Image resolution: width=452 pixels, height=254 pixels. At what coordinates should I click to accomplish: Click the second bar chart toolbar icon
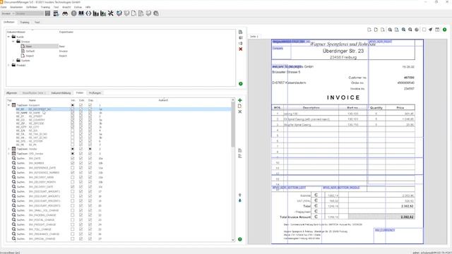(103, 13)
